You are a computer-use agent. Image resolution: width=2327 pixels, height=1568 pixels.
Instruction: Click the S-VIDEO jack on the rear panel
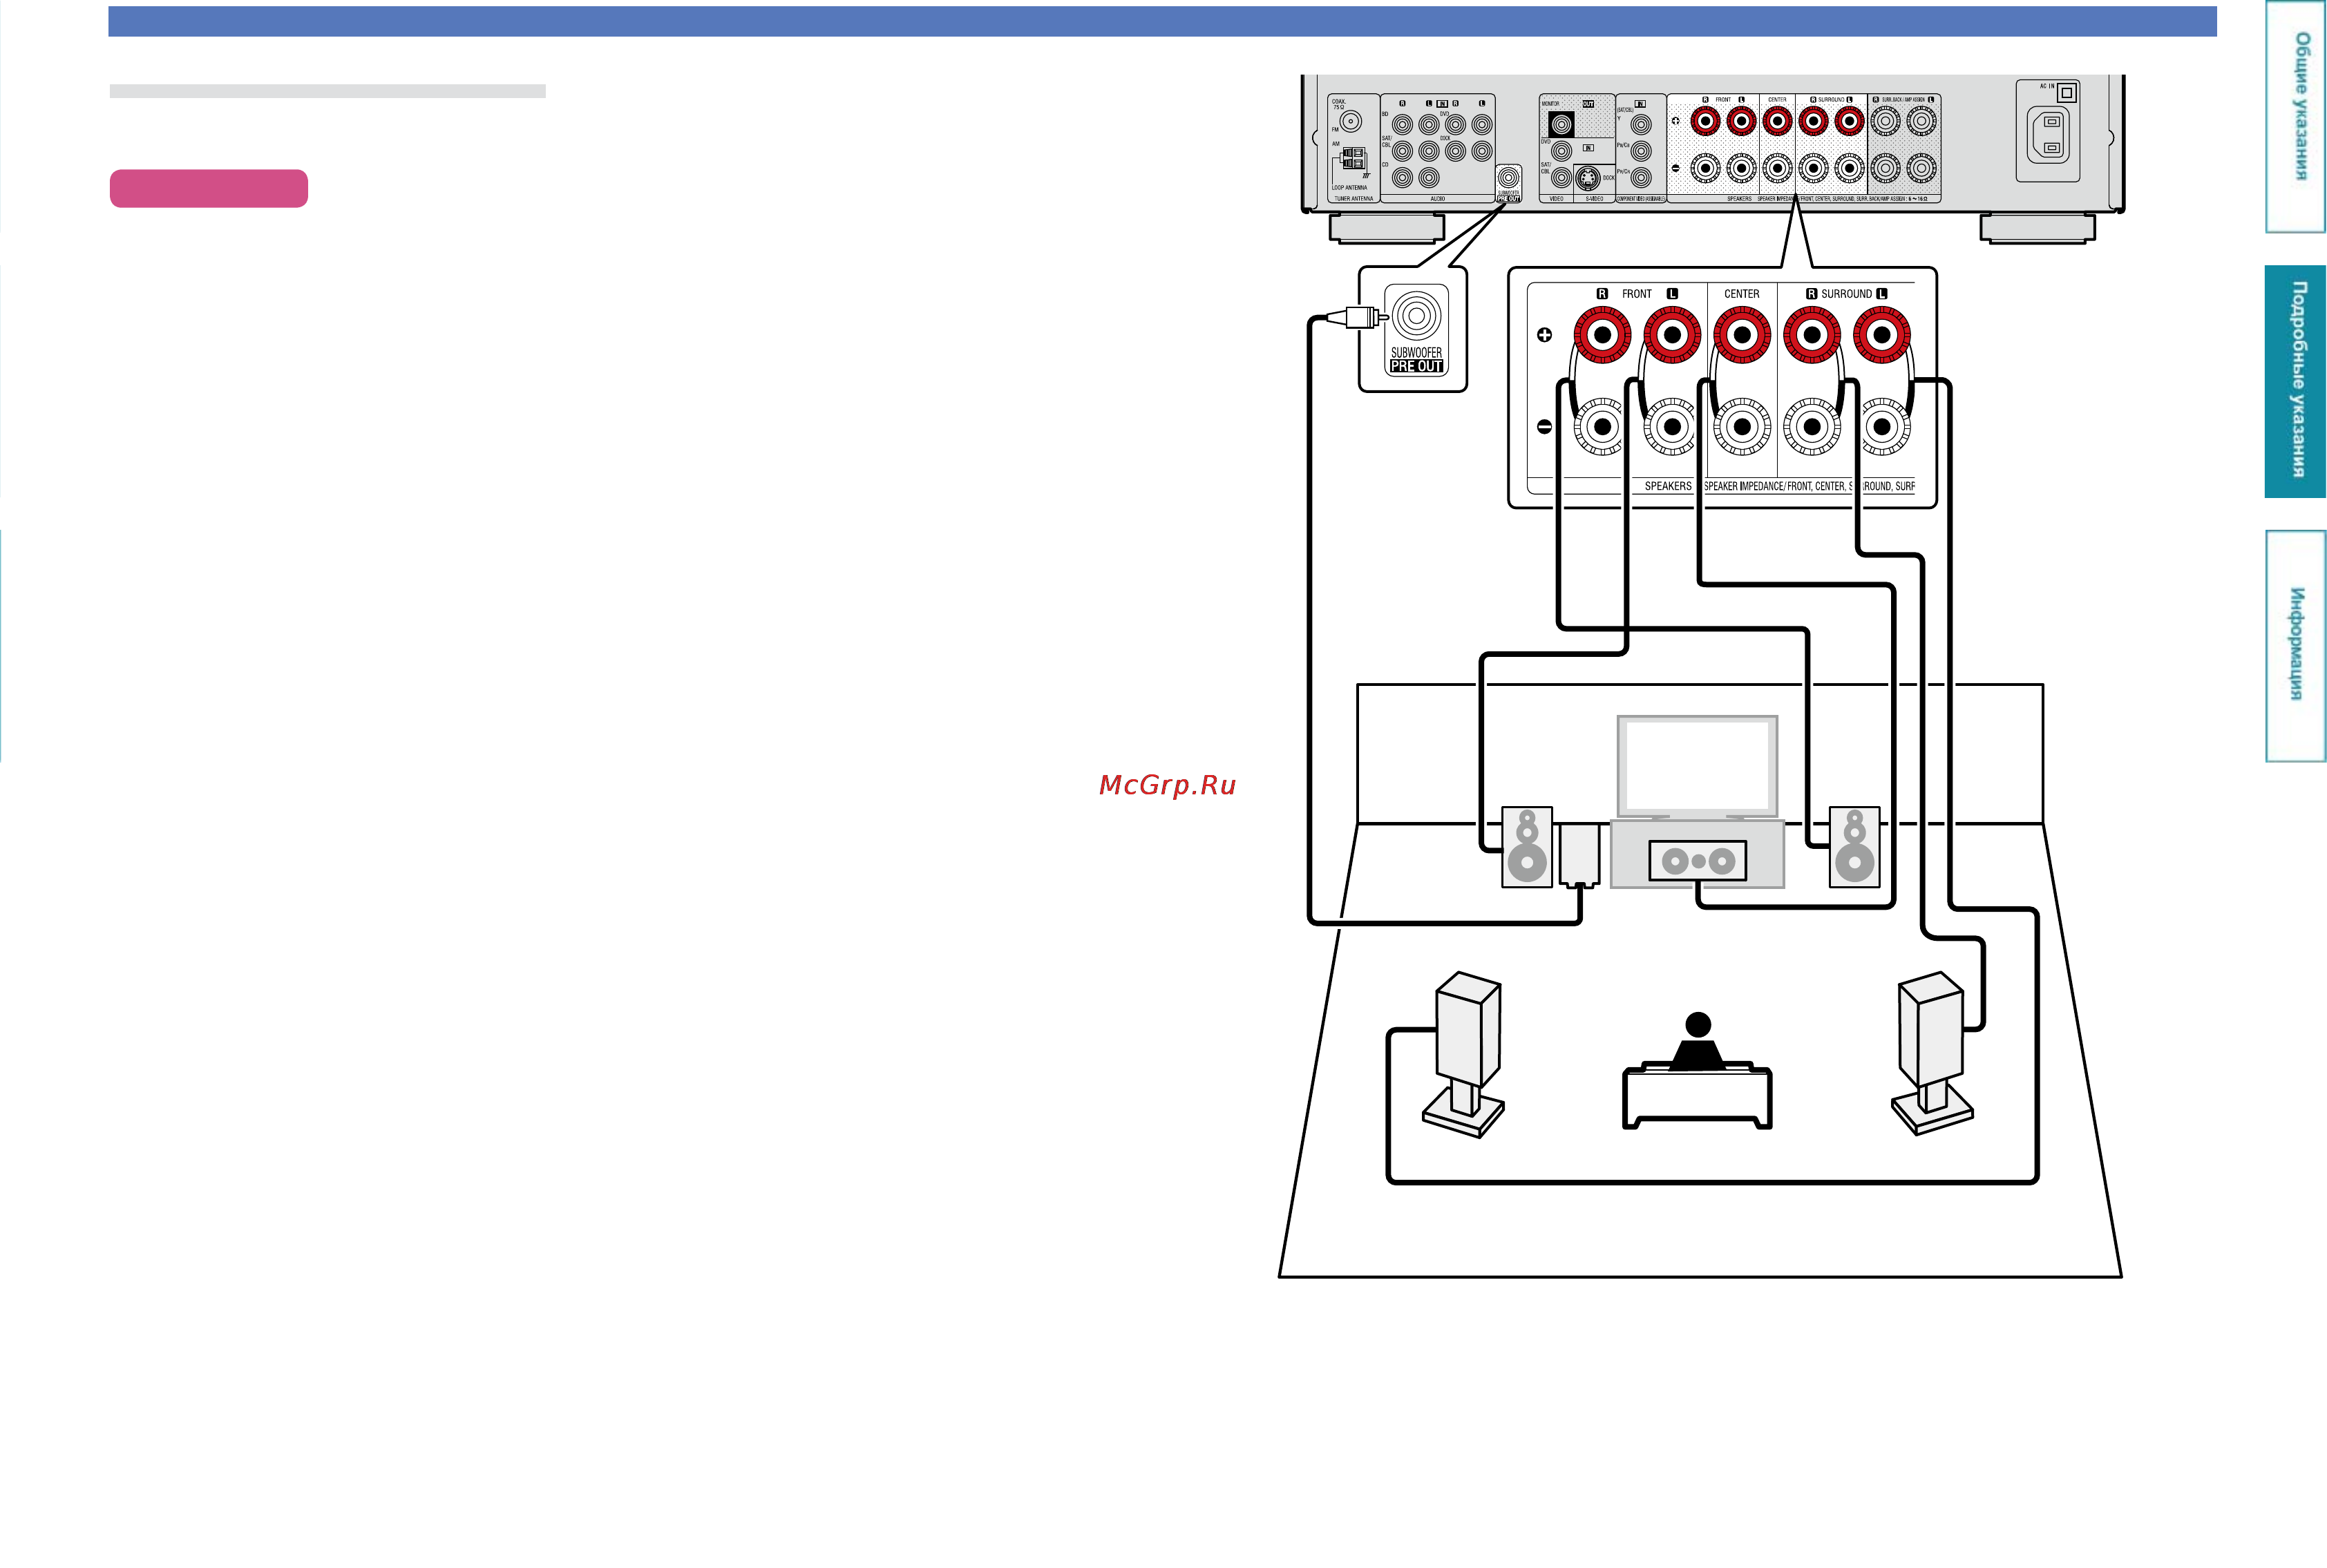[x=1587, y=179]
